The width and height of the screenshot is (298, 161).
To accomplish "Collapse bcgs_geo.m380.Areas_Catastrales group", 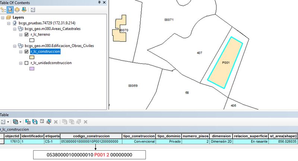I will 15,29.
